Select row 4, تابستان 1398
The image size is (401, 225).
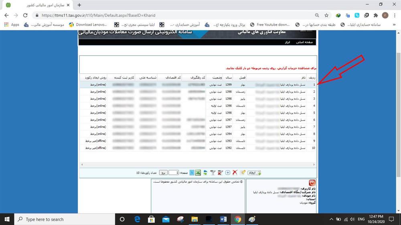pyautogui.click(x=198, y=106)
